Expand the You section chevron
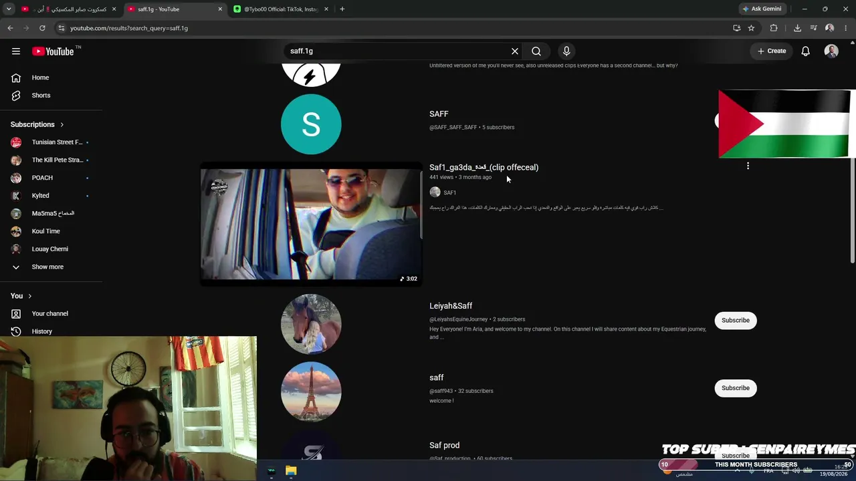This screenshot has width=856, height=481. 29,296
